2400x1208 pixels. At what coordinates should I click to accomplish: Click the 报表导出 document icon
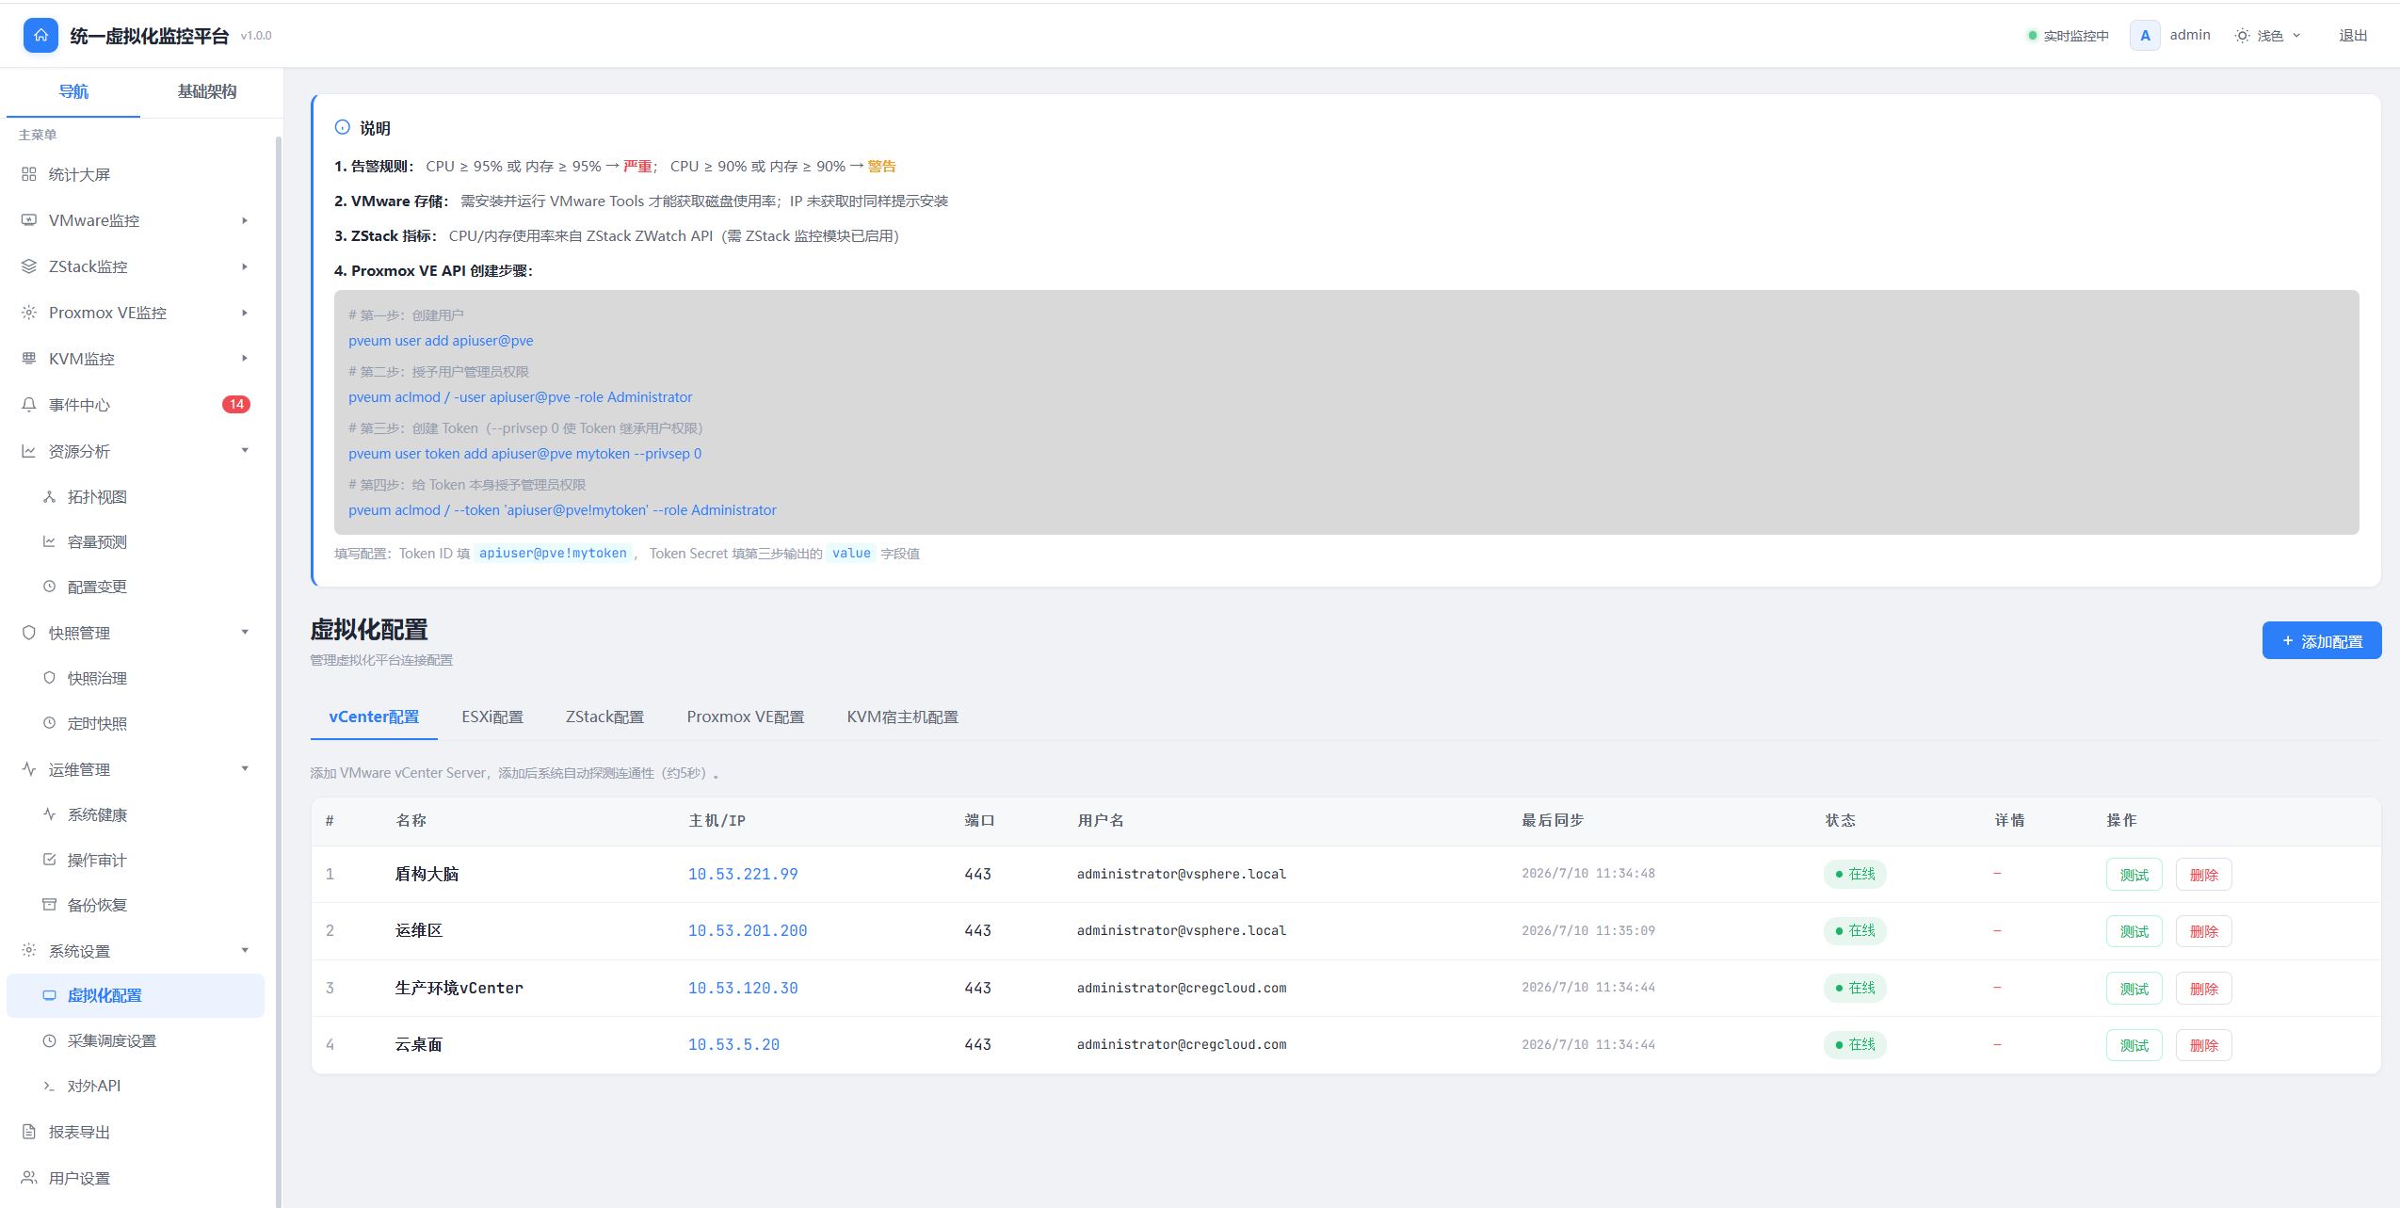[29, 1132]
